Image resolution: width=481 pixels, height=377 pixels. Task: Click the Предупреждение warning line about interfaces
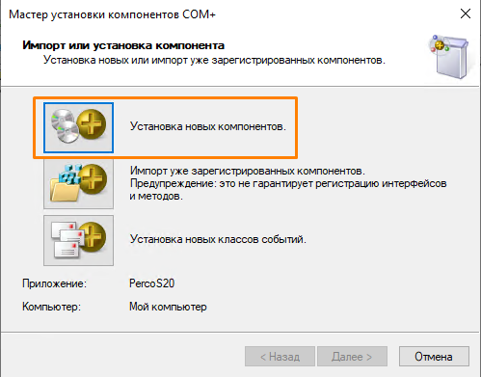[x=288, y=183]
